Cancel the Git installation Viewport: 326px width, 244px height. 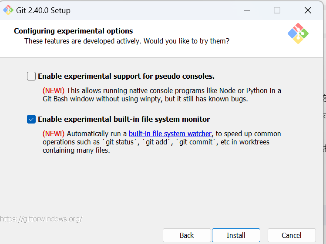pyautogui.click(x=291, y=235)
